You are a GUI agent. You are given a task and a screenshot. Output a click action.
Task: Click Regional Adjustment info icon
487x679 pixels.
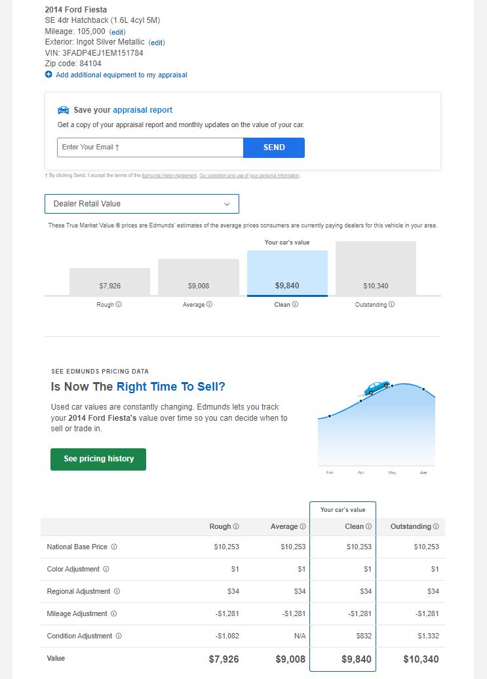click(x=117, y=591)
